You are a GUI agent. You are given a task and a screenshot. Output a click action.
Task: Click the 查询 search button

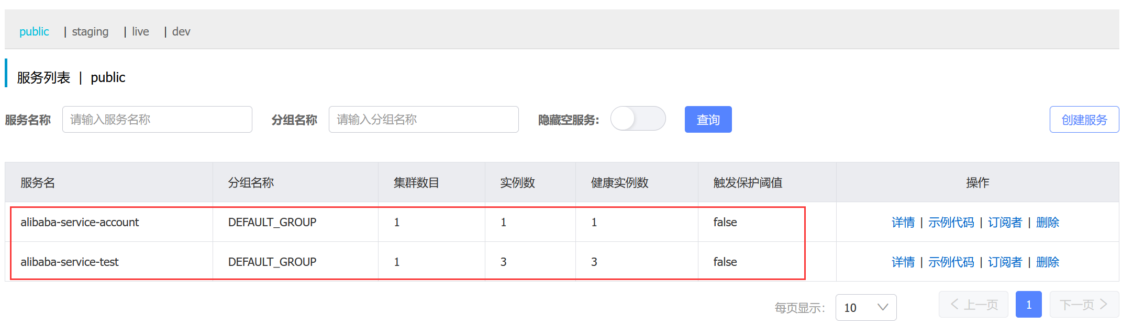coord(708,120)
